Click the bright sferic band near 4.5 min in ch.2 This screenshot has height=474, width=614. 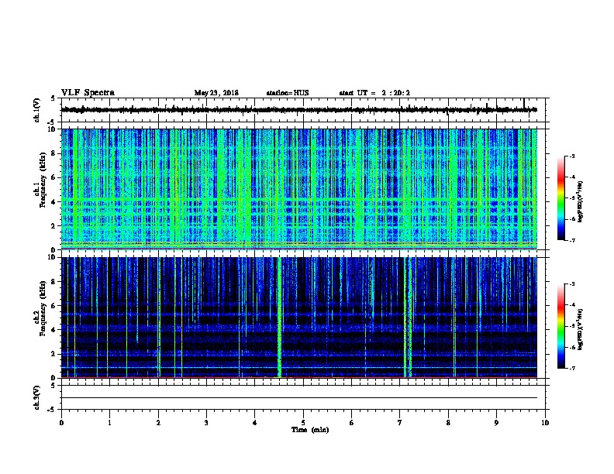click(x=279, y=318)
